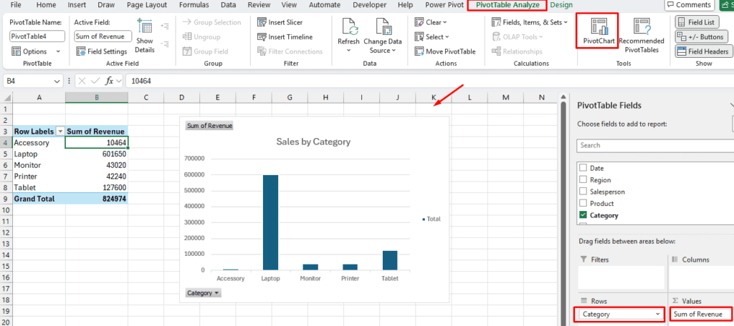Image resolution: width=734 pixels, height=326 pixels.
Task: Select cell with Laptop value 601650
Action: click(x=97, y=154)
